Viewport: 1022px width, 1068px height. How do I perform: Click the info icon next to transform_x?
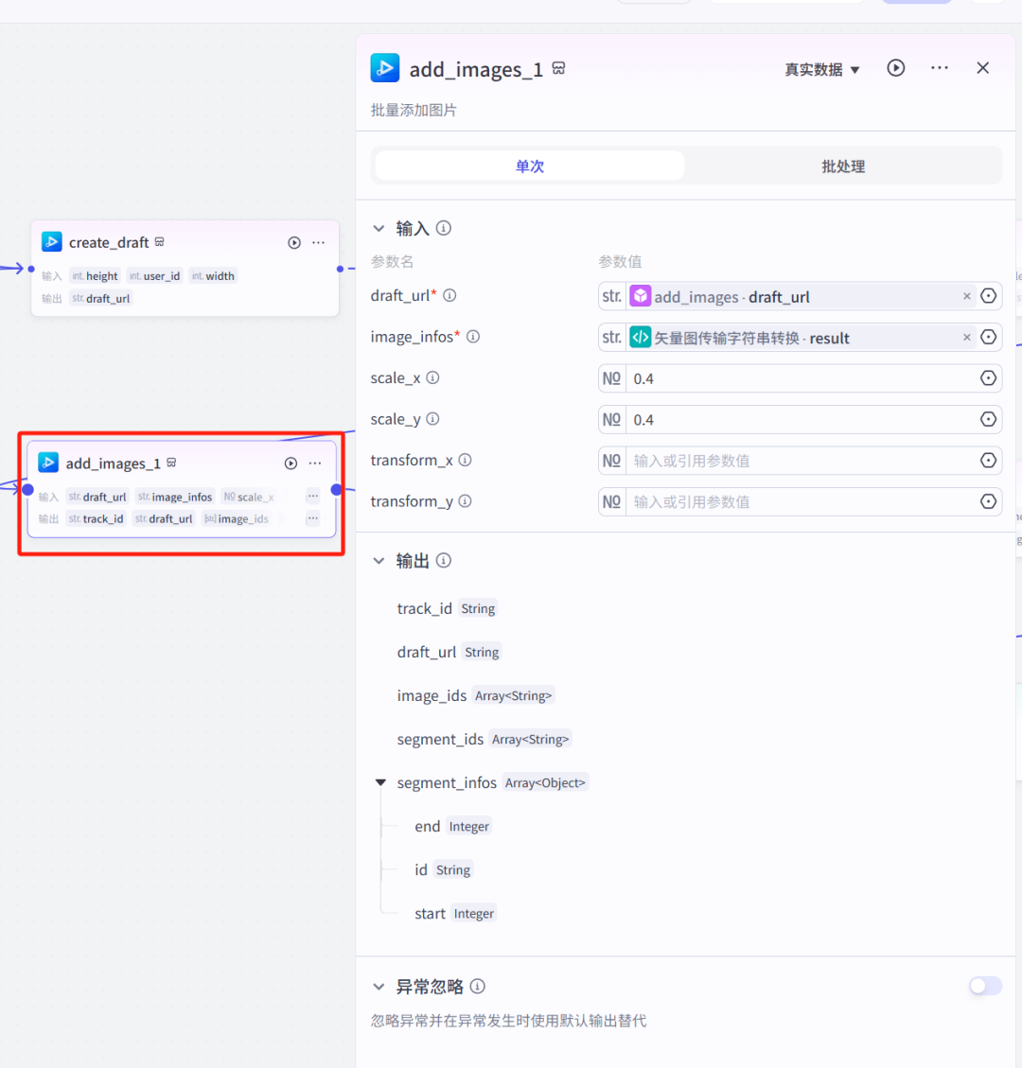click(465, 460)
